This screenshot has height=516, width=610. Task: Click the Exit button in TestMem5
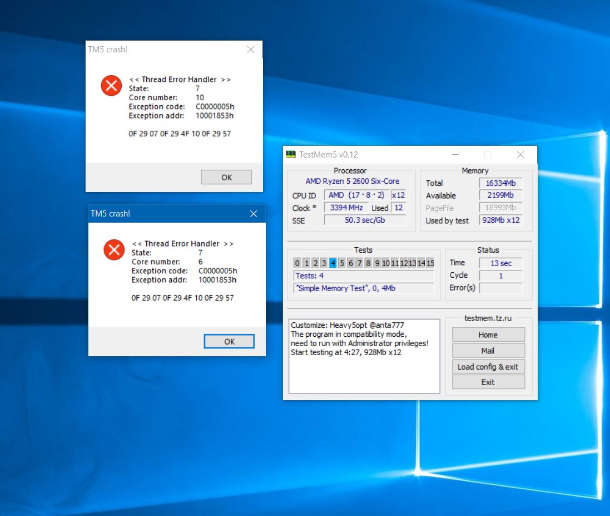488,382
